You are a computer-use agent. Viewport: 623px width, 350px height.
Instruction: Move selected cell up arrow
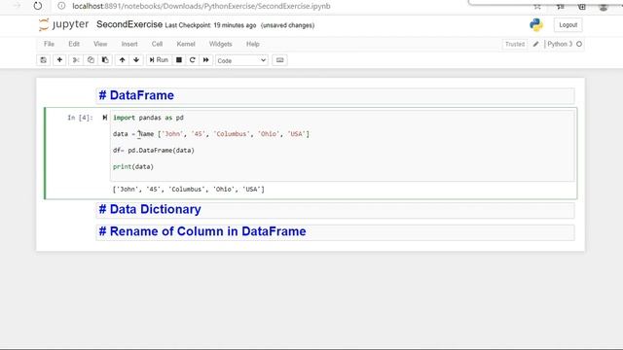[123, 60]
